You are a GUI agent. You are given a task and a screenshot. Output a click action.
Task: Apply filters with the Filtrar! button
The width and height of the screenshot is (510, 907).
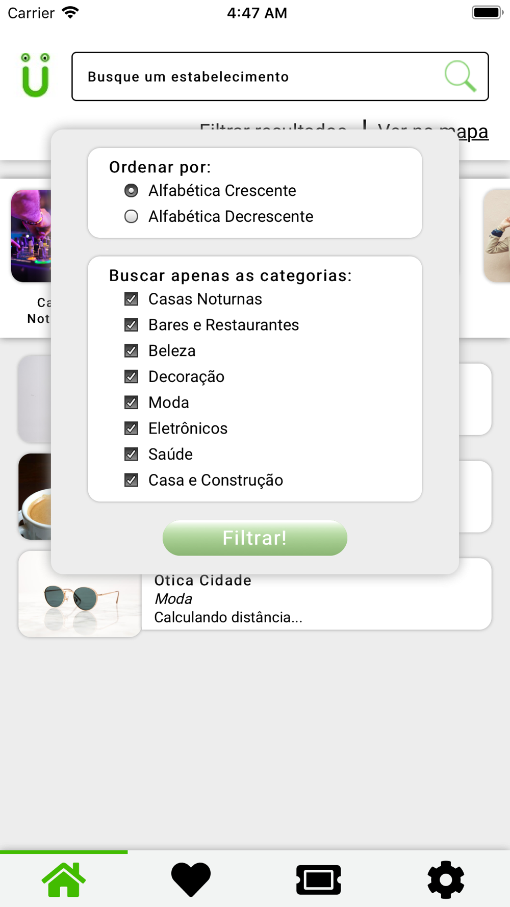click(x=255, y=538)
